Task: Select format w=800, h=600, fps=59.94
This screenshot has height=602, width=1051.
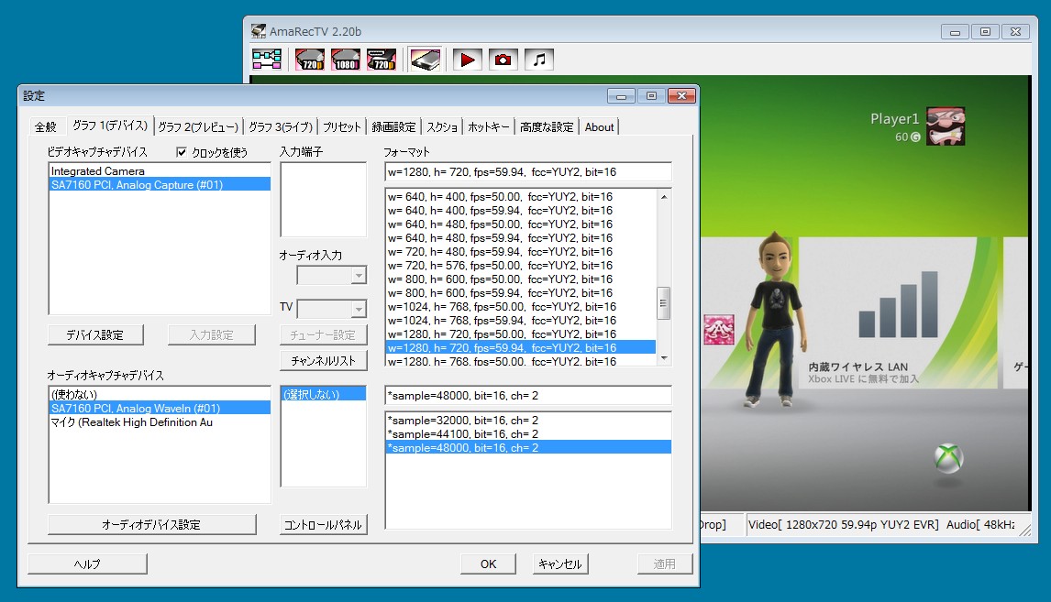Action: pyautogui.click(x=520, y=292)
